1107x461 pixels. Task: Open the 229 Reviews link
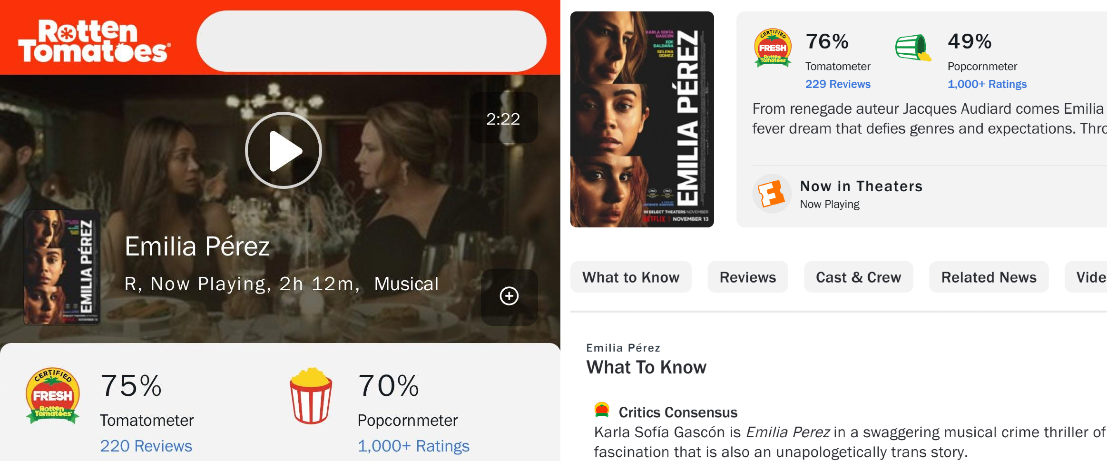pos(838,84)
